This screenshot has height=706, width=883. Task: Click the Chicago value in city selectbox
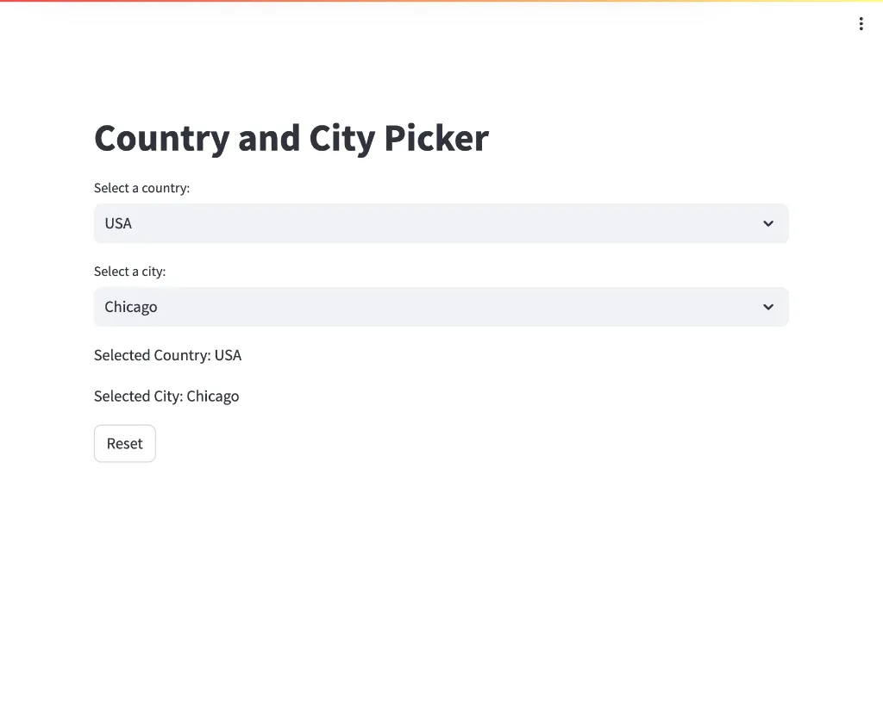coord(131,308)
